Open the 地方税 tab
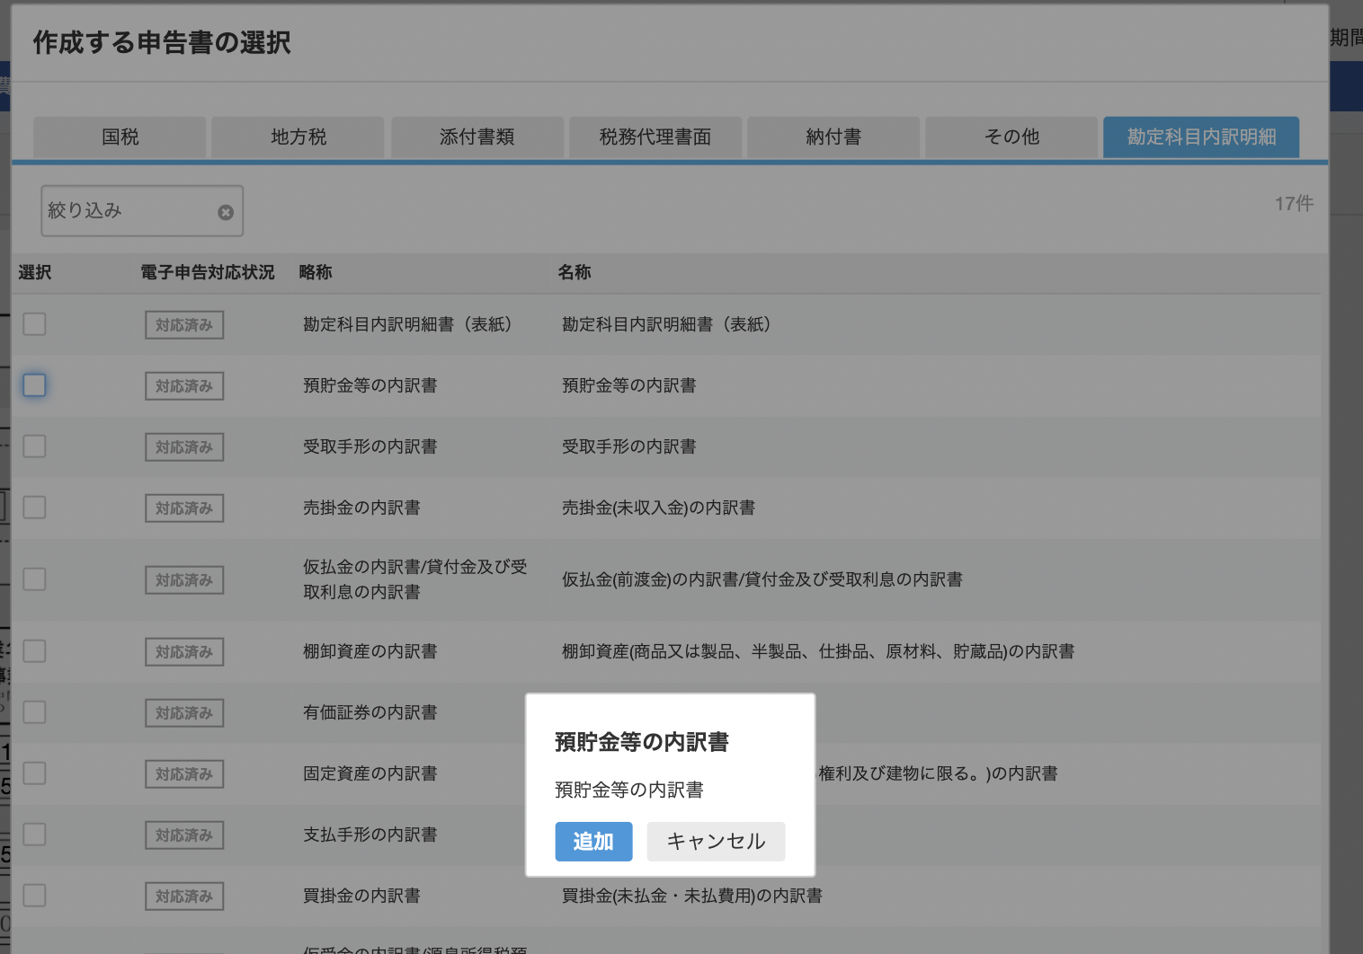The image size is (1363, 954). pyautogui.click(x=298, y=137)
